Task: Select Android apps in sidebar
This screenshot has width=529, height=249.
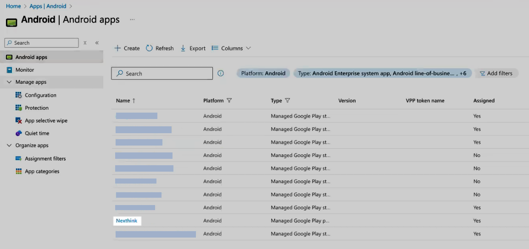Action: (x=52, y=57)
